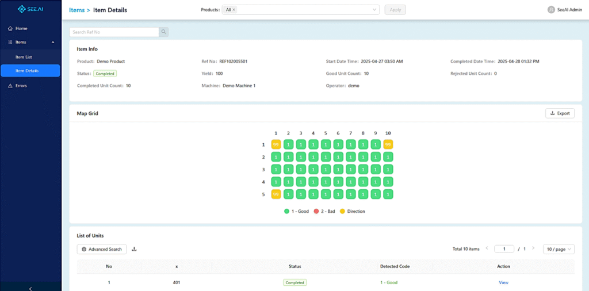589x291 pixels.
Task: Open the 10 / page size dropdown
Action: [x=559, y=249]
